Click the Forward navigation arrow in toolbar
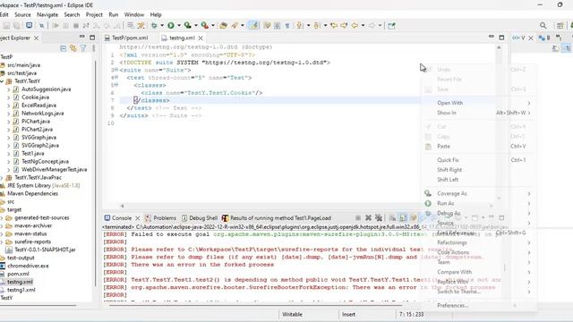This screenshot has height=322, width=573. point(372,26)
